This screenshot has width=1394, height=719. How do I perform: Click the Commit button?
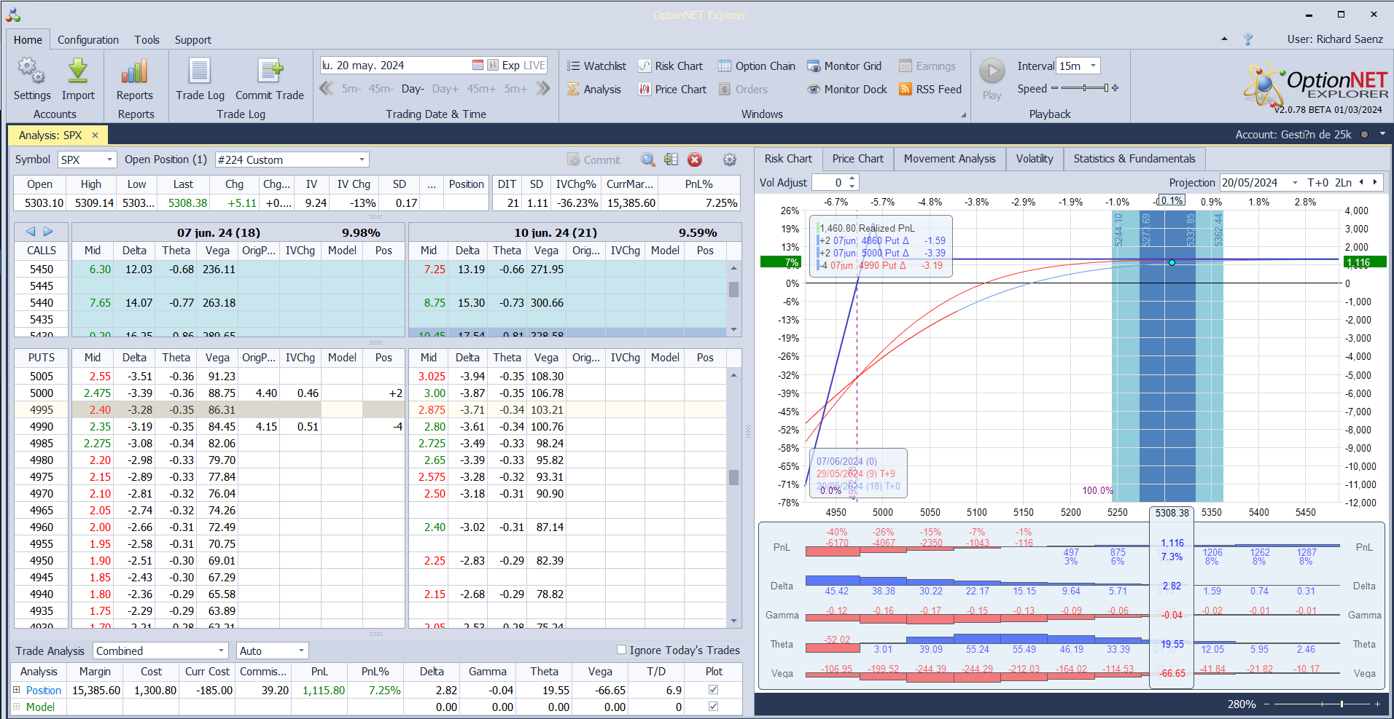click(x=593, y=160)
